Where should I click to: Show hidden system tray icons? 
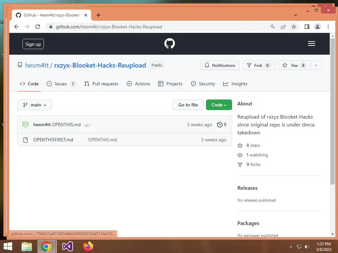coord(291,247)
